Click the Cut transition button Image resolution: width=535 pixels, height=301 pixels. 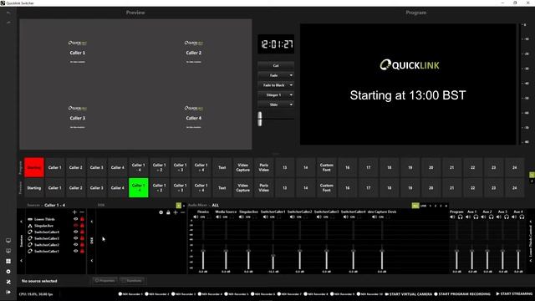click(x=276, y=65)
